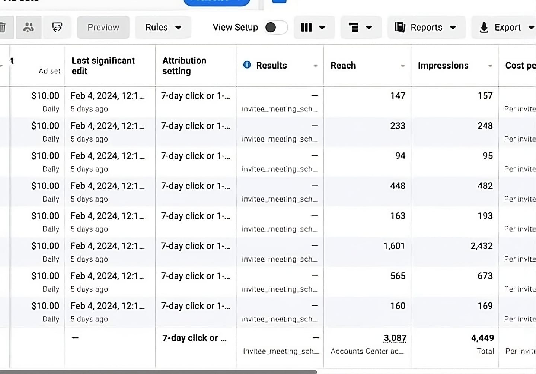The image size is (536, 374).
Task: Open the Reach column sort arrow
Action: click(403, 66)
